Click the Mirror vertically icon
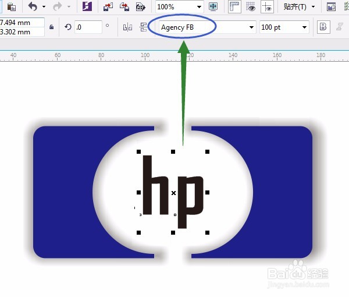The height and width of the screenshot is (297, 349). [x=144, y=27]
